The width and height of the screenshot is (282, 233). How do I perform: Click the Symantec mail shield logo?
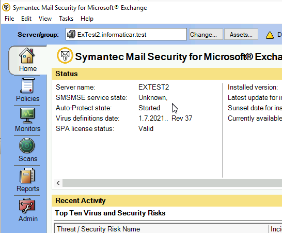(x=65, y=55)
